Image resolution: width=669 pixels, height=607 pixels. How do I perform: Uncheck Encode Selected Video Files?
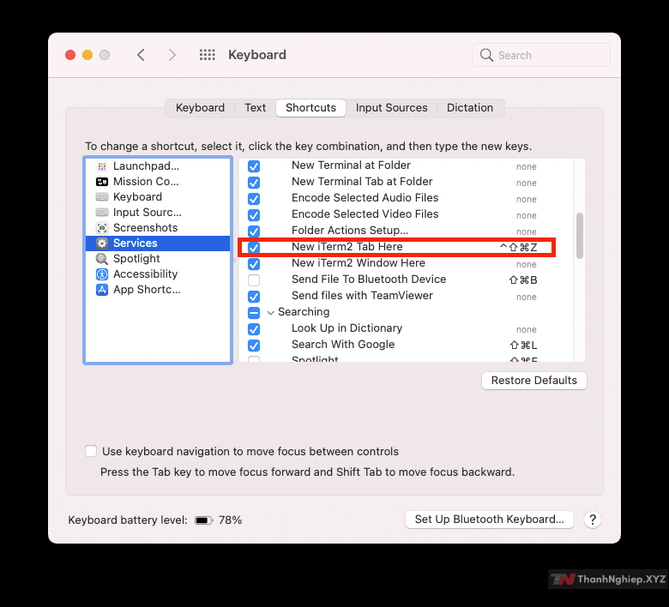coord(254,215)
